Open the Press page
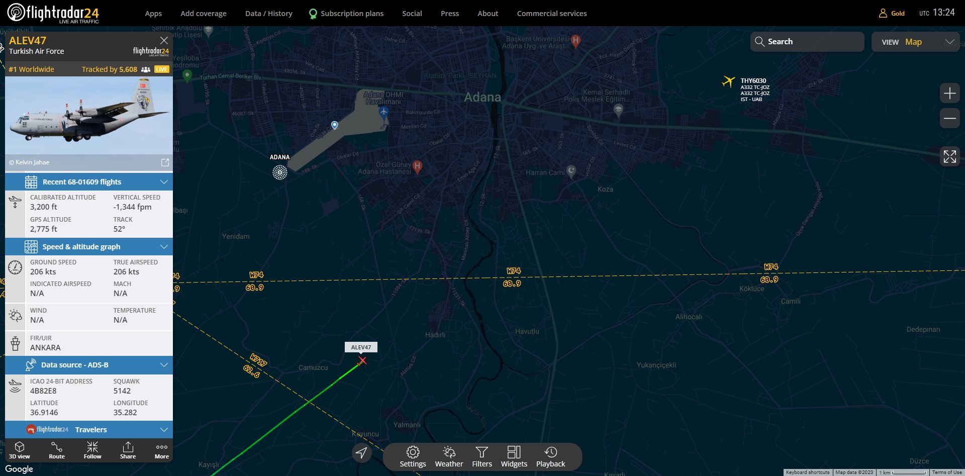The image size is (965, 476). click(450, 14)
